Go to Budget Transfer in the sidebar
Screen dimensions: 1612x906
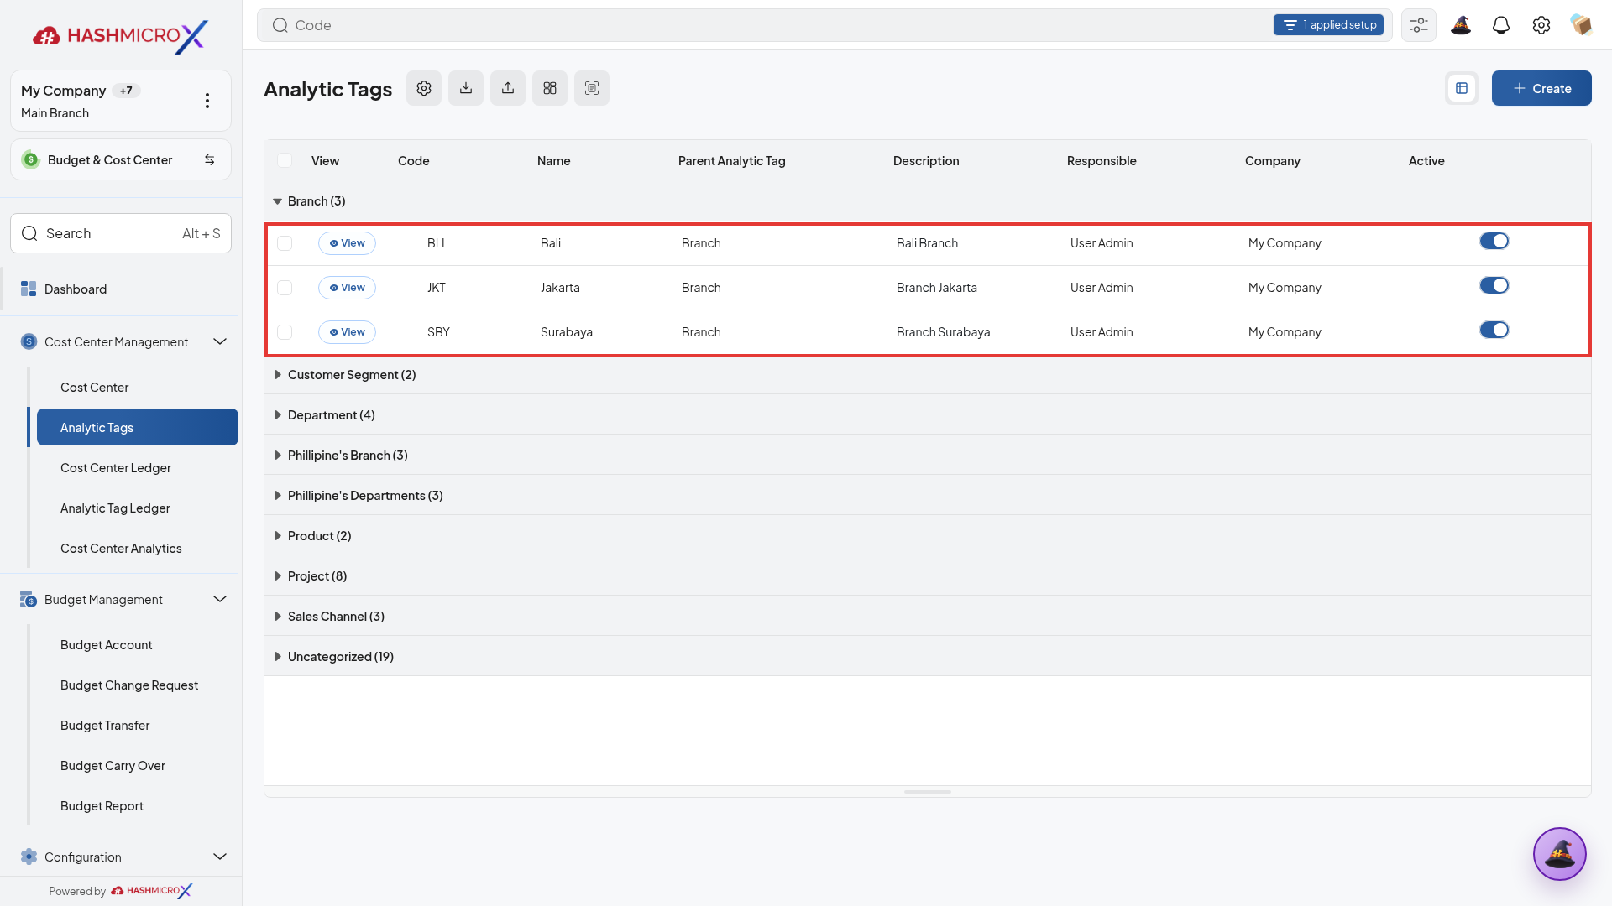click(105, 726)
